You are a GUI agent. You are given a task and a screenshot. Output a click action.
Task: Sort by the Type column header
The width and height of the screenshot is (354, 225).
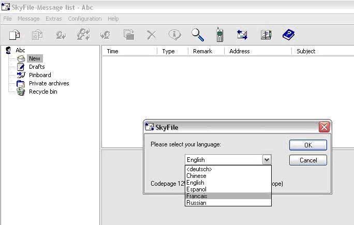click(x=173, y=51)
